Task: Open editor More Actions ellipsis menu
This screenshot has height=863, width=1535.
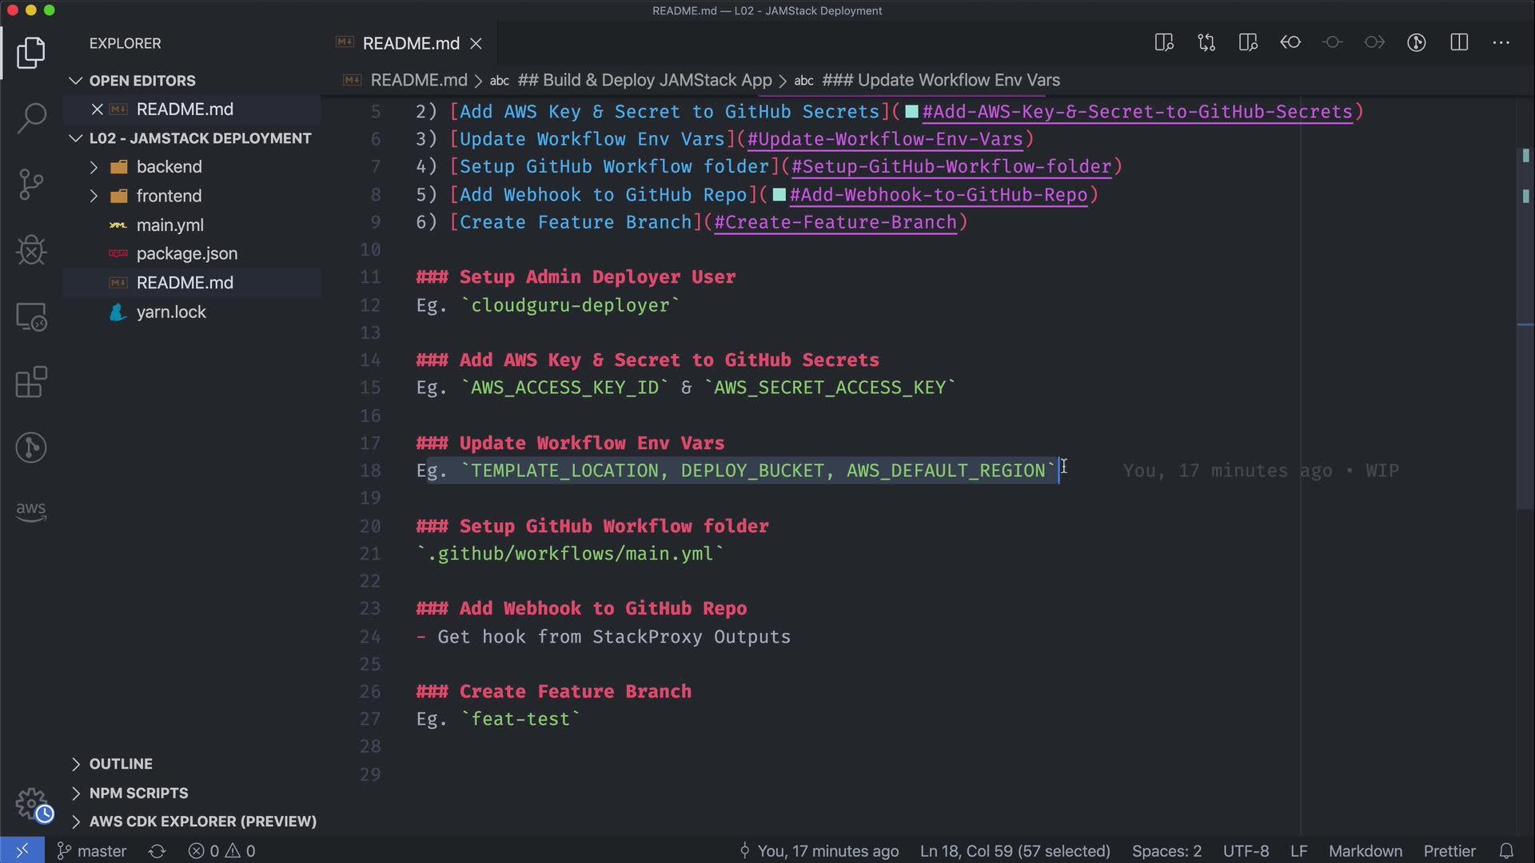Action: tap(1501, 42)
